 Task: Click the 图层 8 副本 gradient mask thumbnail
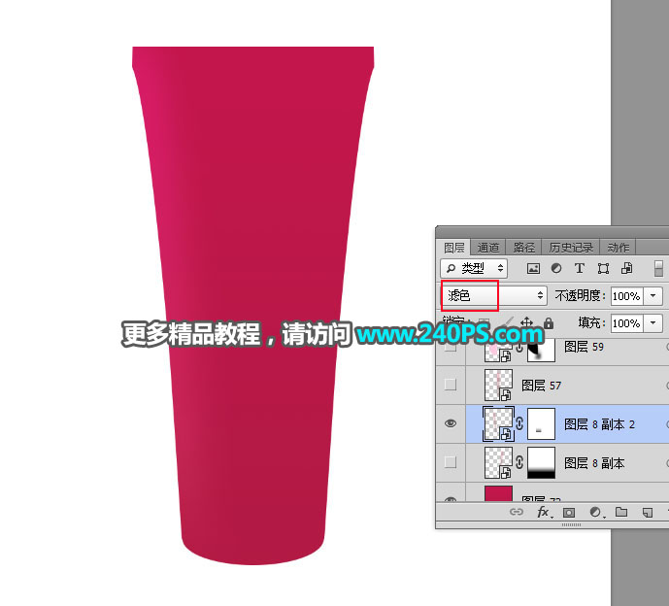541,462
